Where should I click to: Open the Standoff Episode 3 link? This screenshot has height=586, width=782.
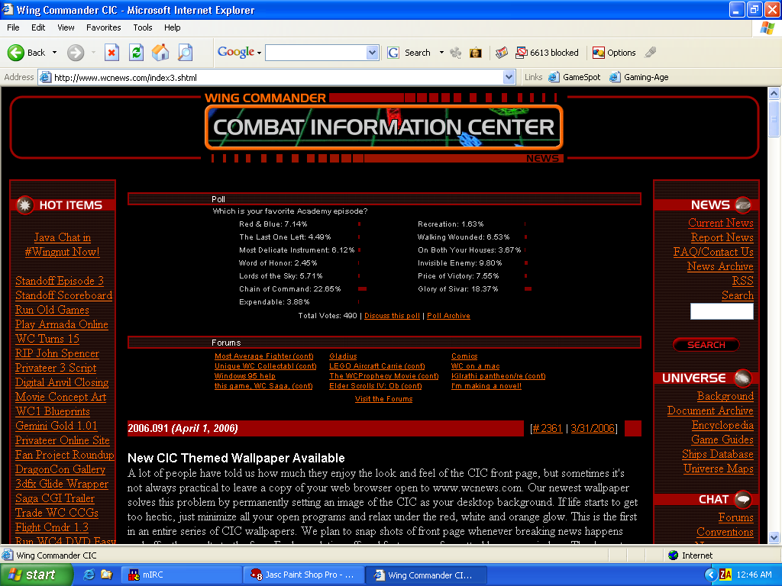pyautogui.click(x=60, y=281)
